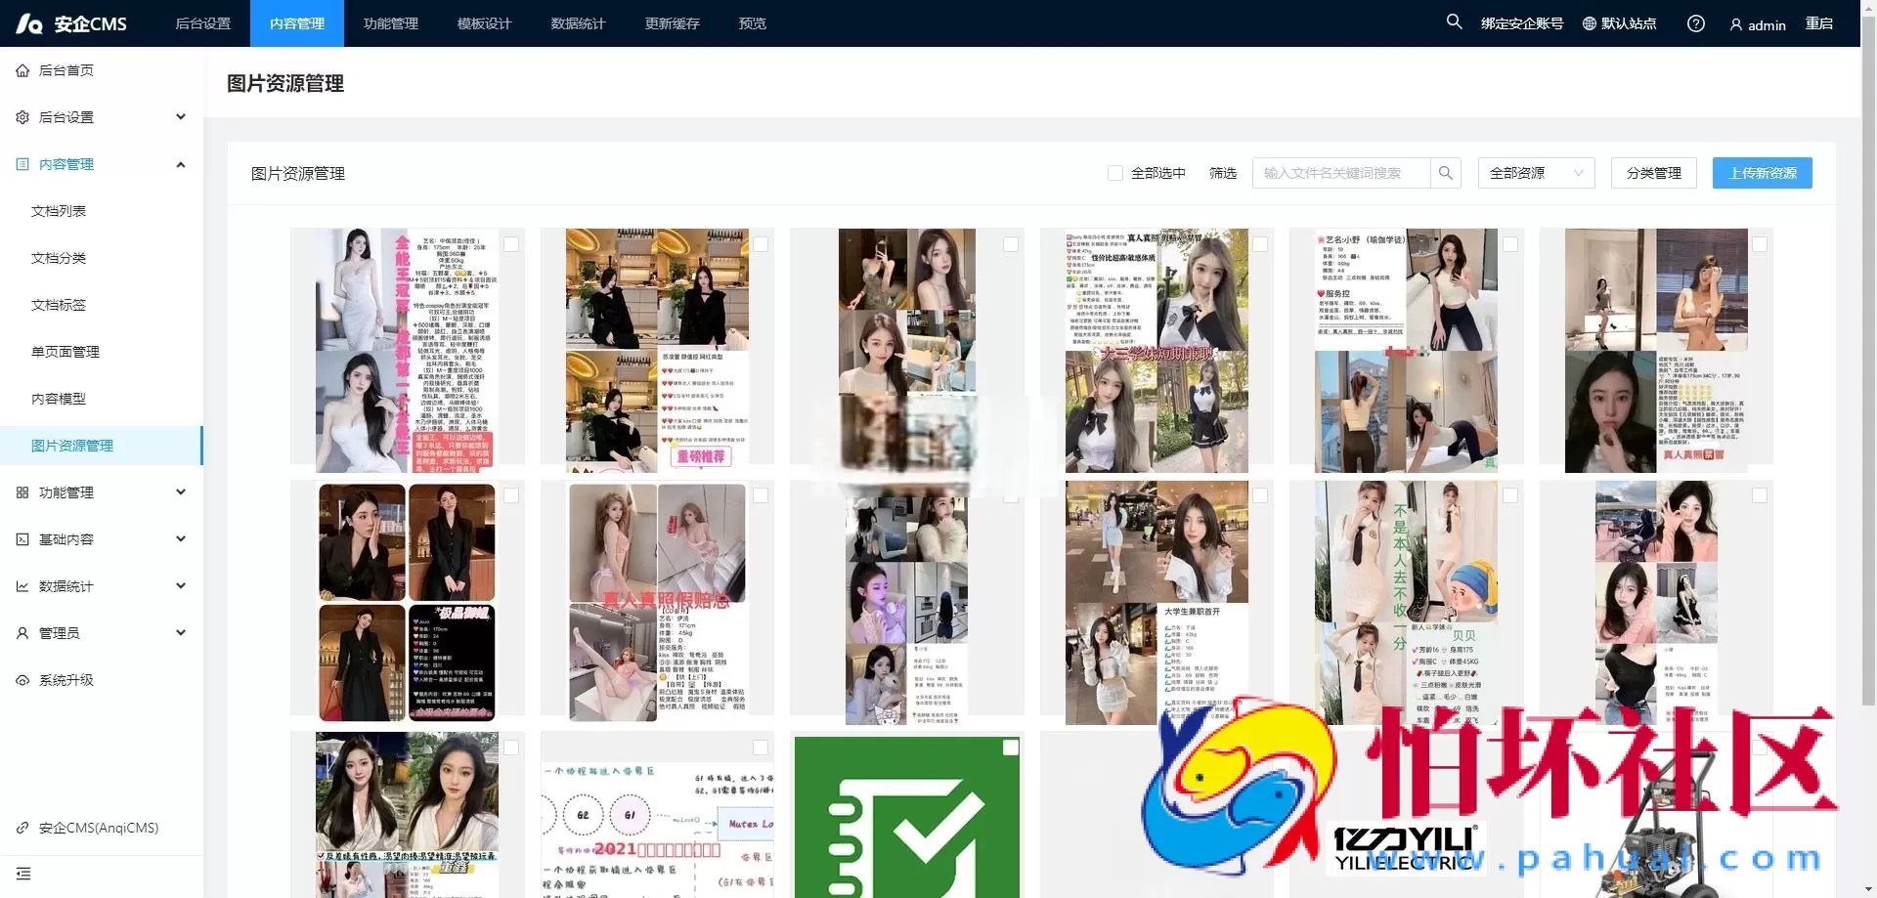
Task: Click the 管理员 sidebar icon
Action: [x=22, y=633]
